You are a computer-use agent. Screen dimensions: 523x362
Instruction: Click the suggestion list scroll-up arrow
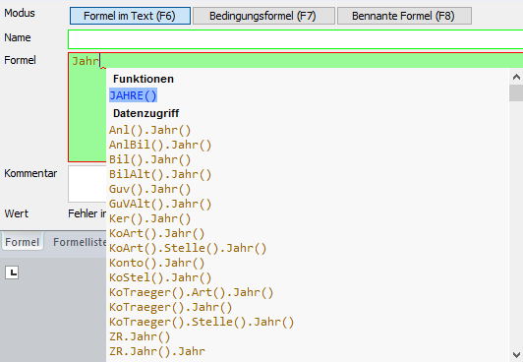point(516,77)
